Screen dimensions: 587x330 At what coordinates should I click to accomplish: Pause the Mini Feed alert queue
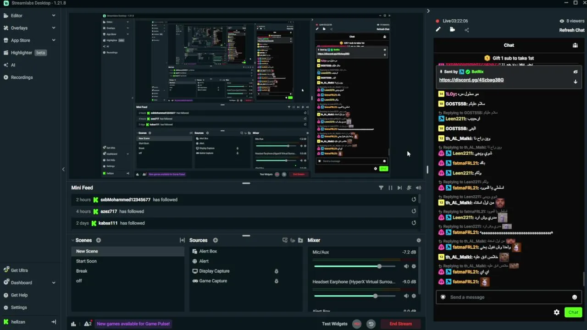coord(390,188)
